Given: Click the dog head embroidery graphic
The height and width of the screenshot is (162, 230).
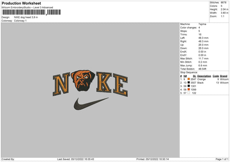Looking at the screenshot, I should (x=83, y=81).
